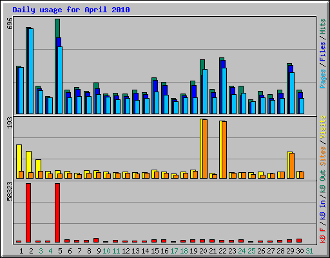The image size is (330, 258).
Task: Click green day label 18
Action: click(184, 251)
